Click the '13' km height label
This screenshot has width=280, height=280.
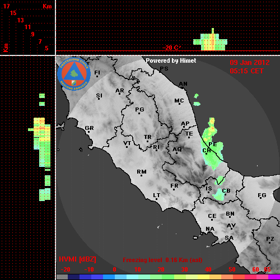click(21, 20)
